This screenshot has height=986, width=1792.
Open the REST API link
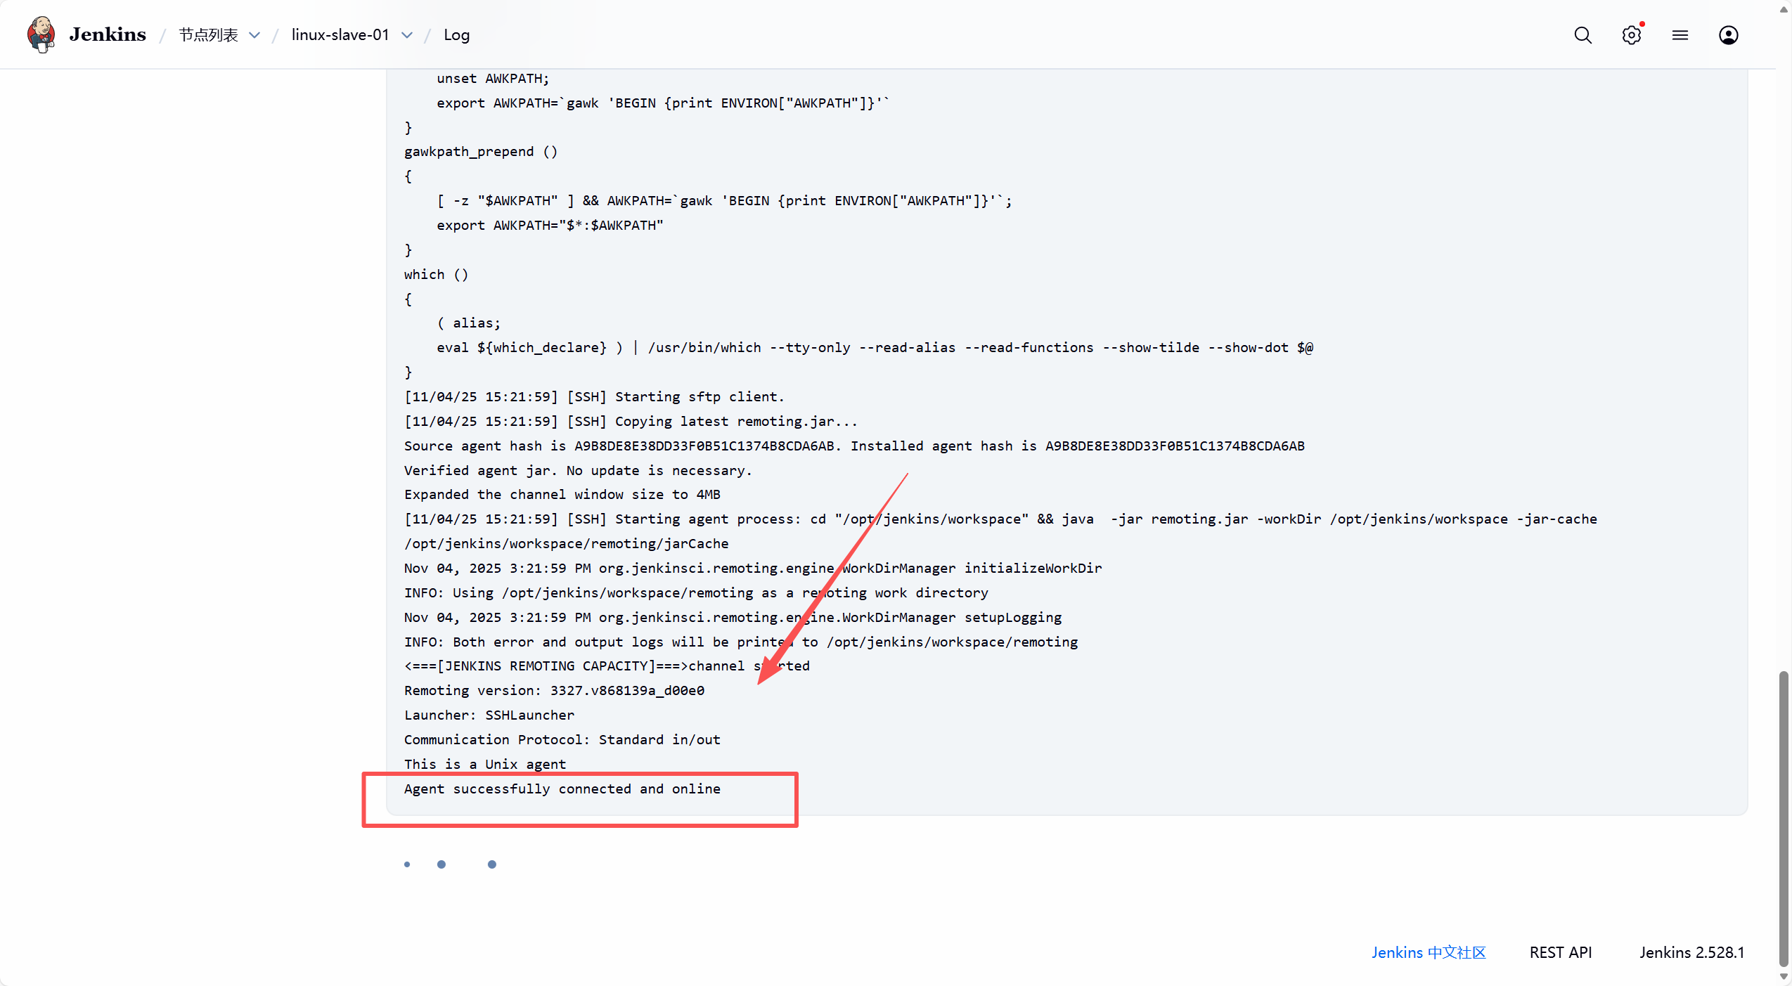1560,952
